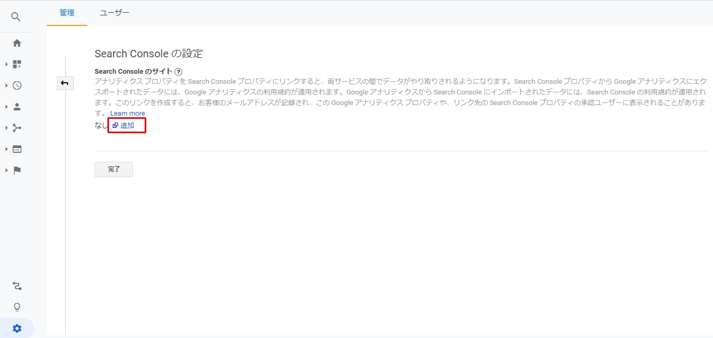Expand the Realtime section arrow

[x=6, y=85]
